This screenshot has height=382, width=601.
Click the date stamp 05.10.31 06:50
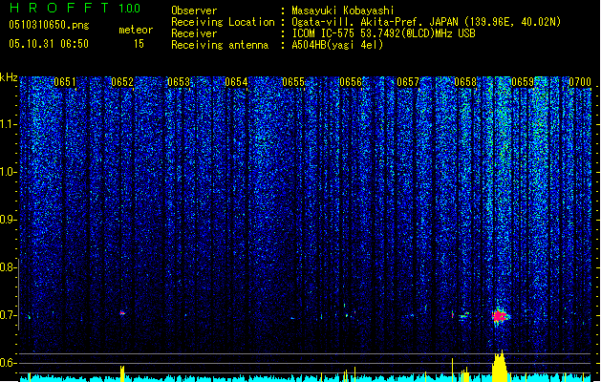[49, 44]
